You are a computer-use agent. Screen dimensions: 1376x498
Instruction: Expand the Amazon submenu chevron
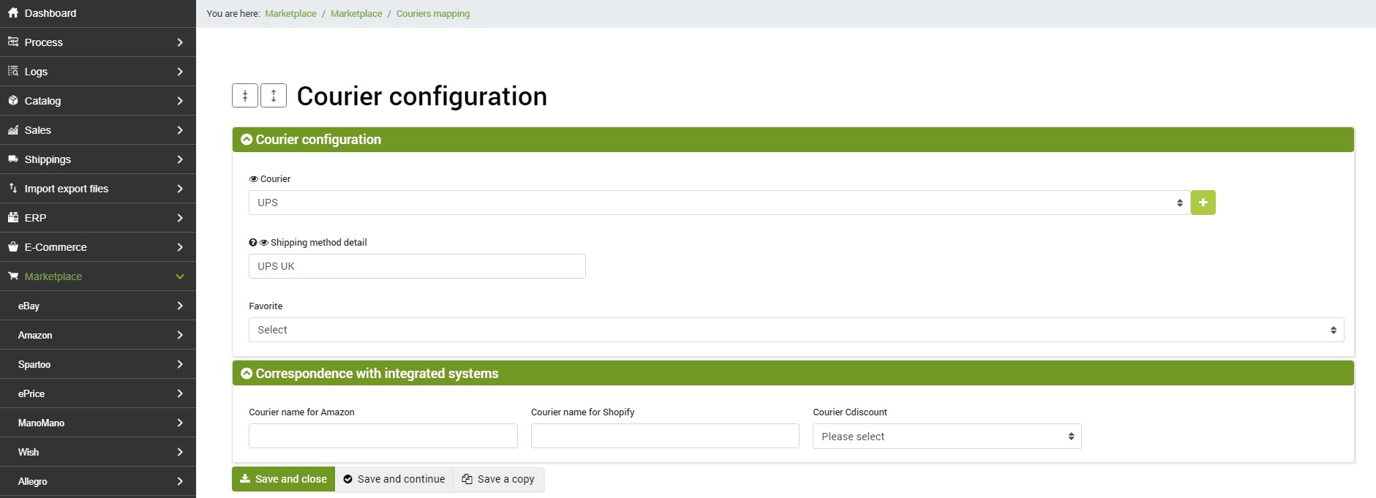pyautogui.click(x=180, y=335)
